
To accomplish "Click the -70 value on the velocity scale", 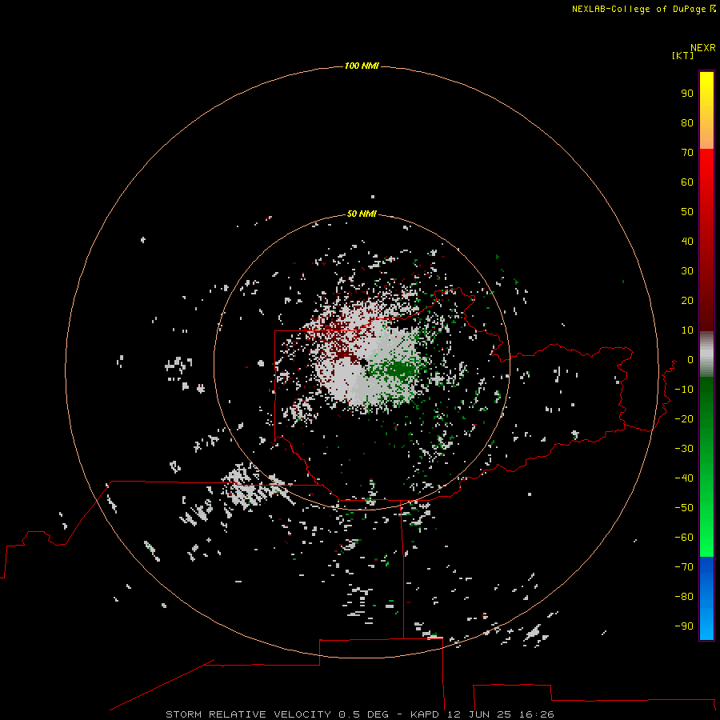I will coord(684,567).
